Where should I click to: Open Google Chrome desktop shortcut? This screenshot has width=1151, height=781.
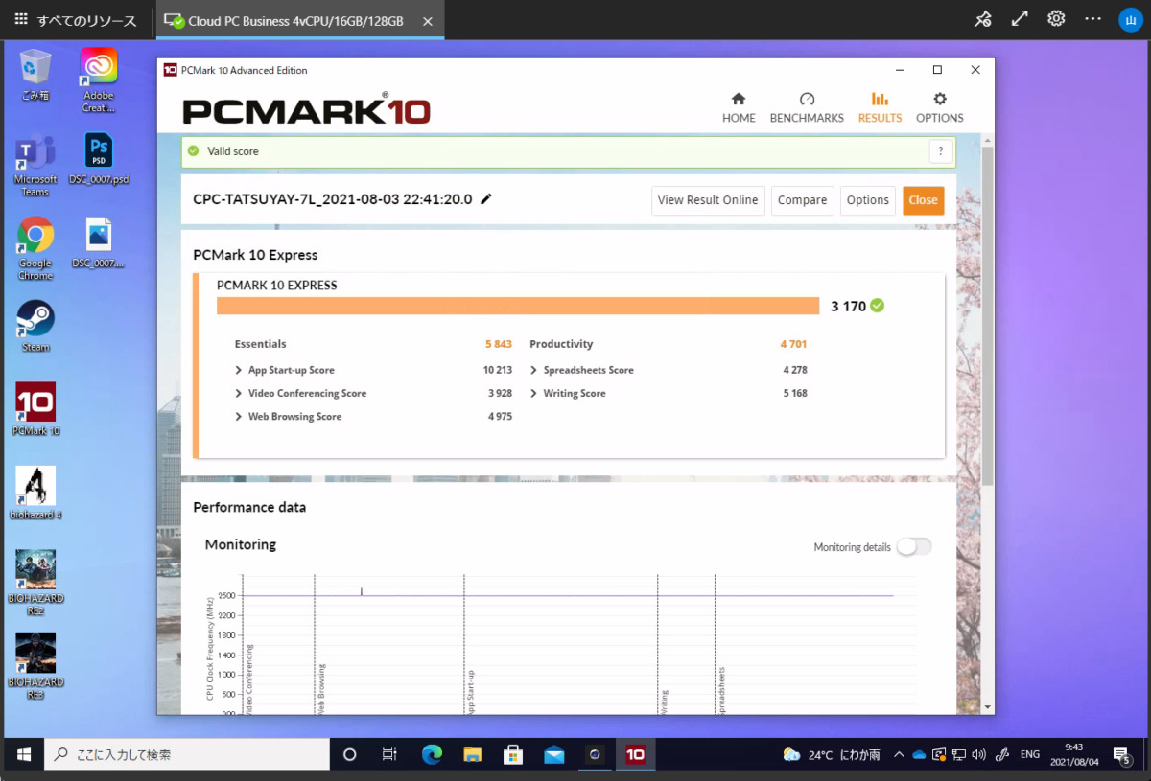click(35, 249)
